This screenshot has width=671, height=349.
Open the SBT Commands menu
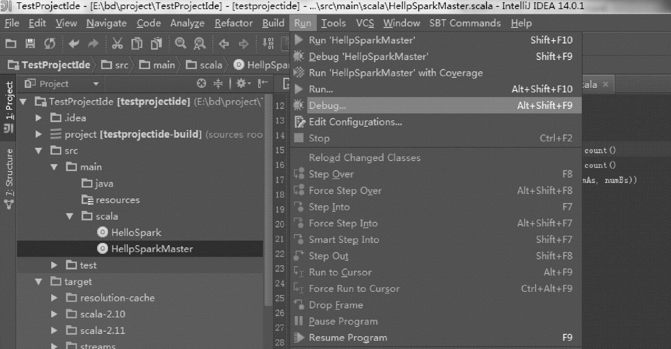(x=465, y=23)
